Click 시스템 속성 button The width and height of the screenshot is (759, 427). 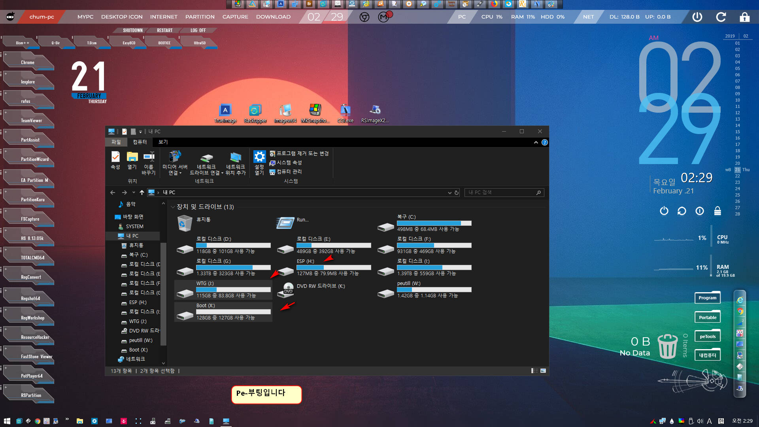pos(286,162)
